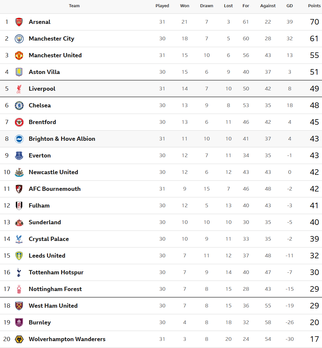
Task: Click the Brentford bee crest
Action: (19, 122)
